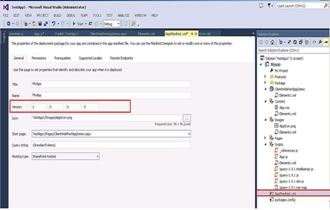
Task: Open the document tabs overflow dropdown
Action: [x=253, y=34]
